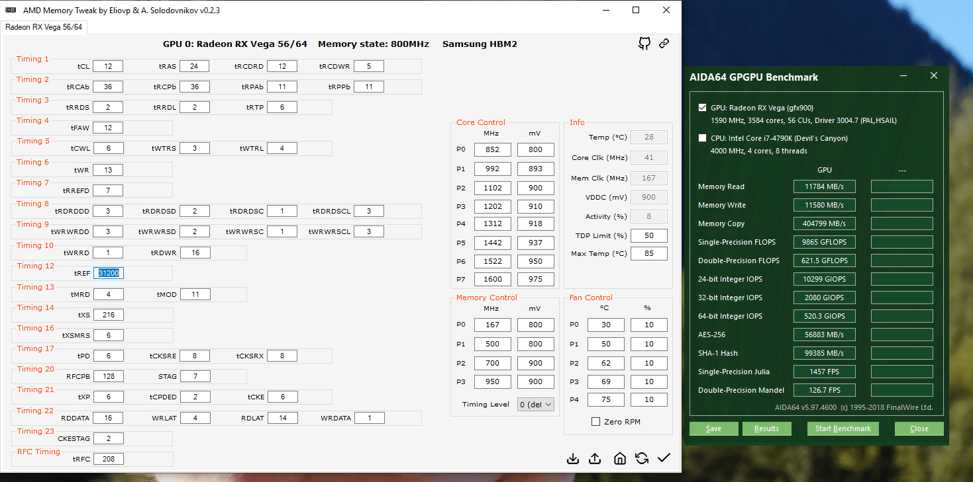Click Core Control P7 mV field 975
The image size is (973, 482).
click(535, 279)
